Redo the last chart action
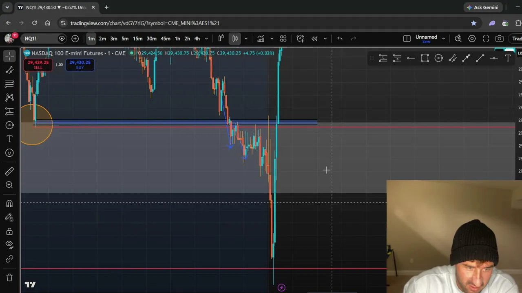Image resolution: width=522 pixels, height=293 pixels. coord(354,39)
